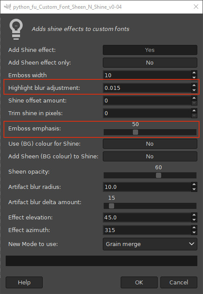
Task: Increase Effect azimuth using up arrow
Action: point(194,228)
